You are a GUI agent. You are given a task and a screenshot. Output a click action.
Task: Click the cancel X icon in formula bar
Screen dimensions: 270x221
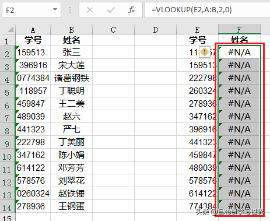click(90, 10)
